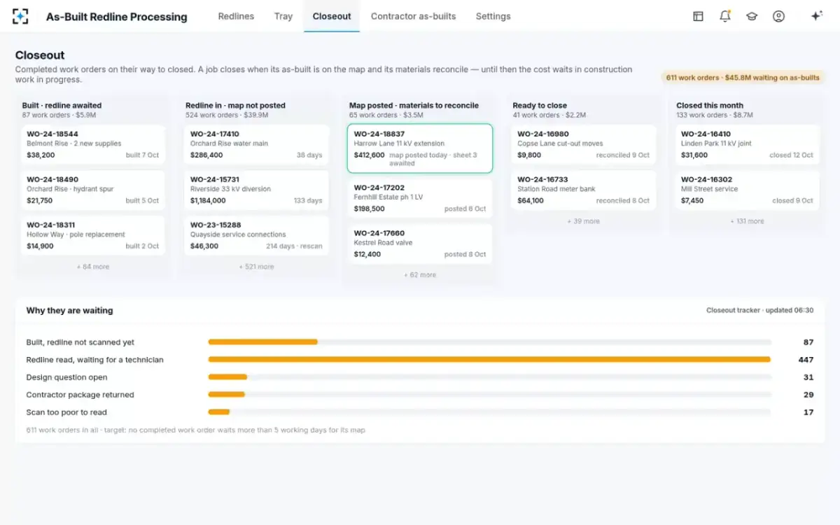Viewport: 840px width, 525px height.
Task: Open work order WO-24-18544 card
Action: [x=93, y=144]
